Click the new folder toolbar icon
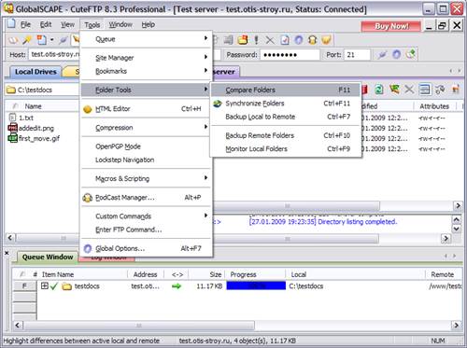 [243, 39]
